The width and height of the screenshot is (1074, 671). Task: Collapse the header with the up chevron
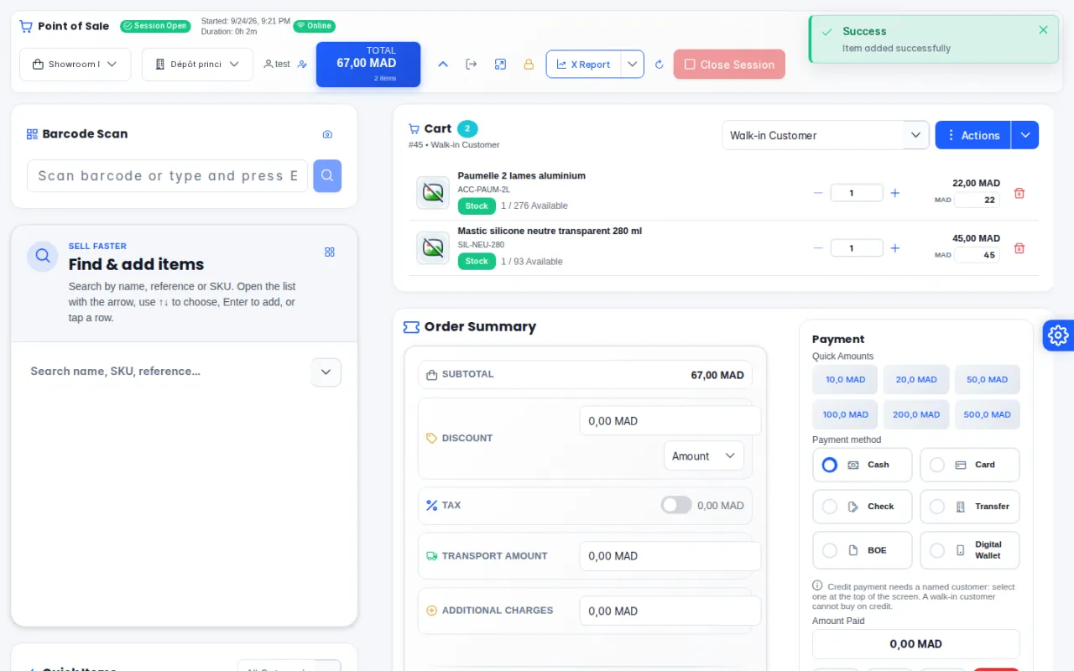click(443, 65)
